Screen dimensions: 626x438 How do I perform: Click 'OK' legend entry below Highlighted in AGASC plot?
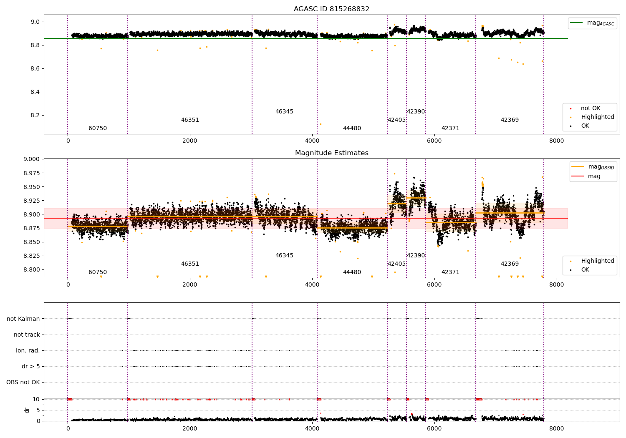pos(585,126)
